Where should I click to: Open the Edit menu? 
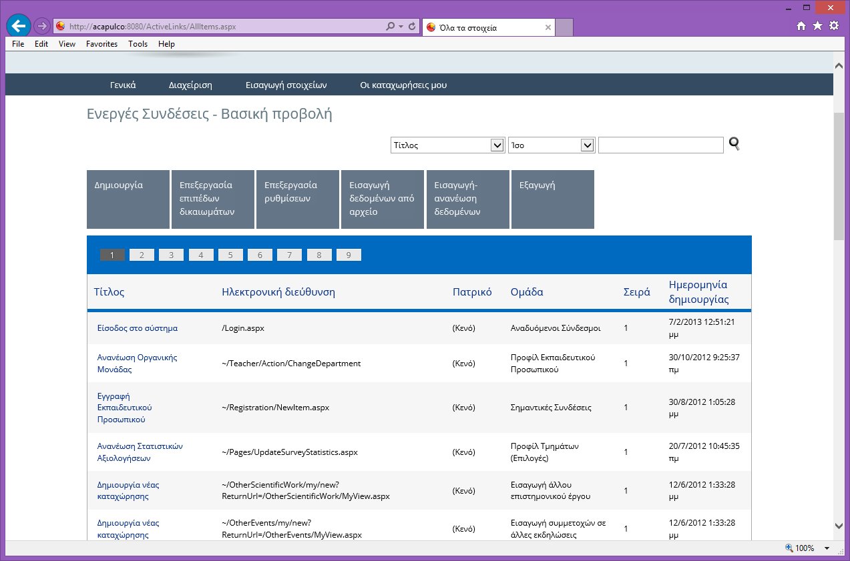pos(41,44)
